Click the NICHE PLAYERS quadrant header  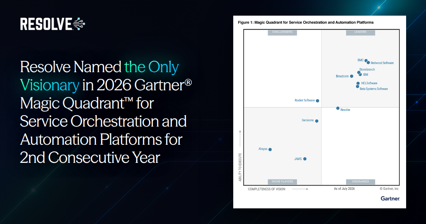[x=282, y=182]
